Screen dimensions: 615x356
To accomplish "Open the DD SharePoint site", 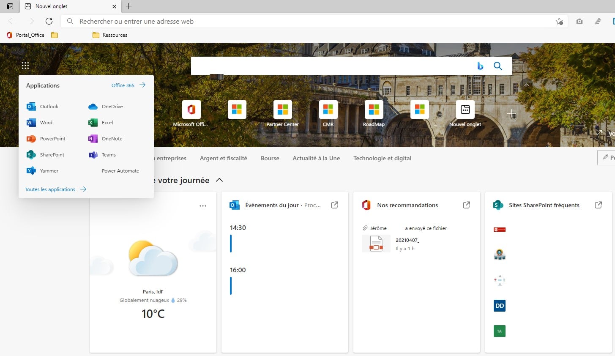I will [500, 306].
